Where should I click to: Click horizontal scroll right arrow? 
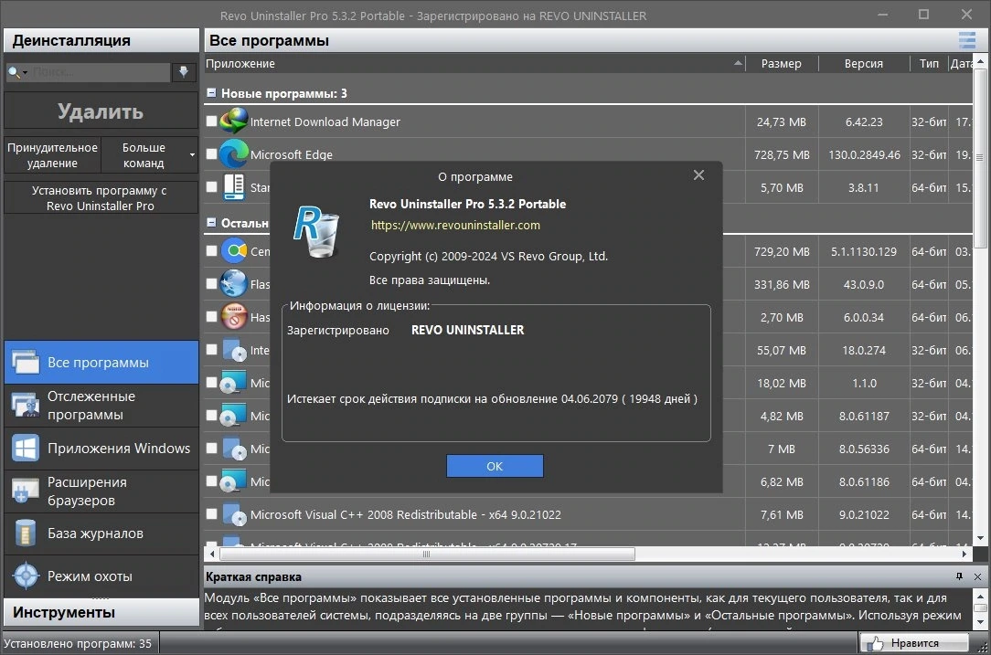pos(964,554)
